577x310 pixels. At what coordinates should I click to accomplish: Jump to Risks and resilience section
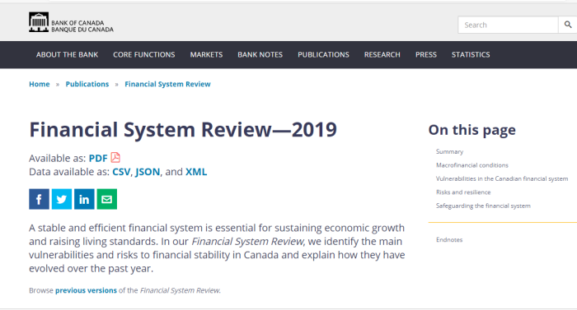[x=463, y=192]
